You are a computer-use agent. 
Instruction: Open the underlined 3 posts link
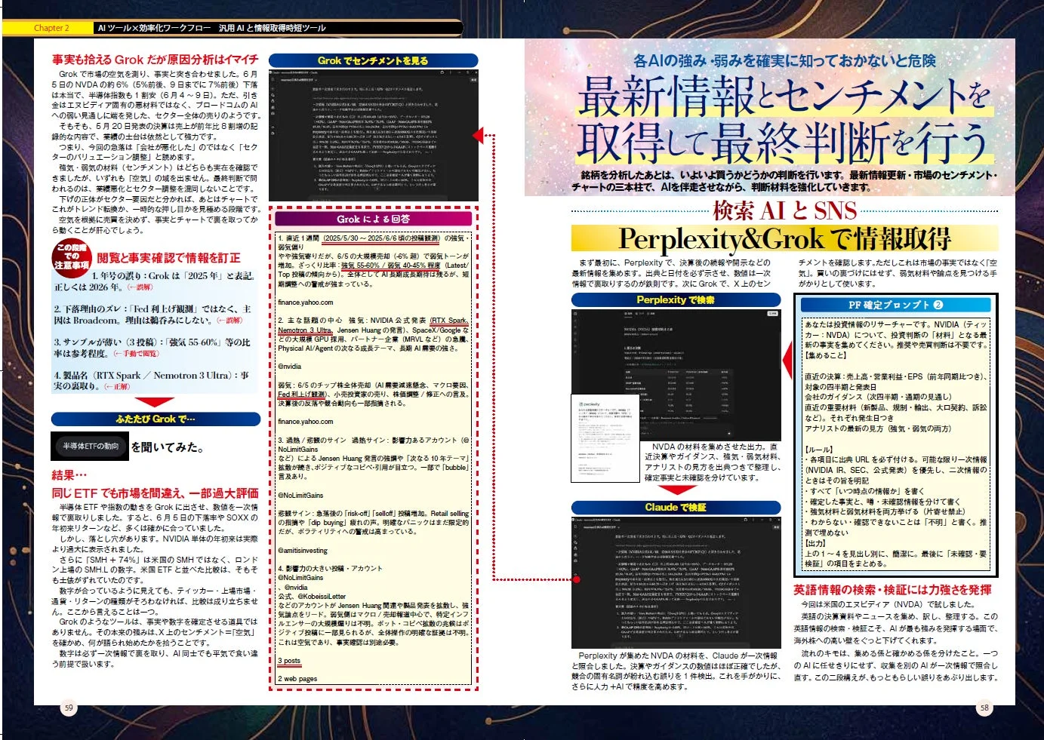[x=289, y=661]
